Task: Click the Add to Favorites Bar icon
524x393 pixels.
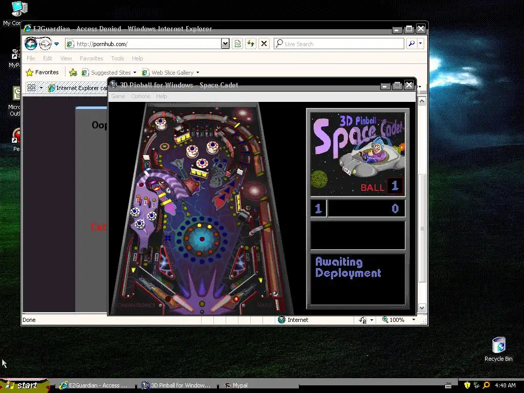Action: (73, 72)
